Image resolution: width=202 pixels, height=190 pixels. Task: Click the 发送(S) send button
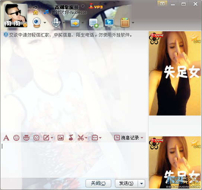coord(126,183)
